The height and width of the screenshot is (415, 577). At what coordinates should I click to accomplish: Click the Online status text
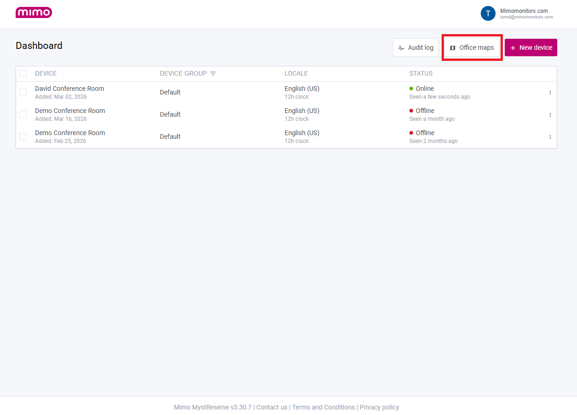(425, 89)
